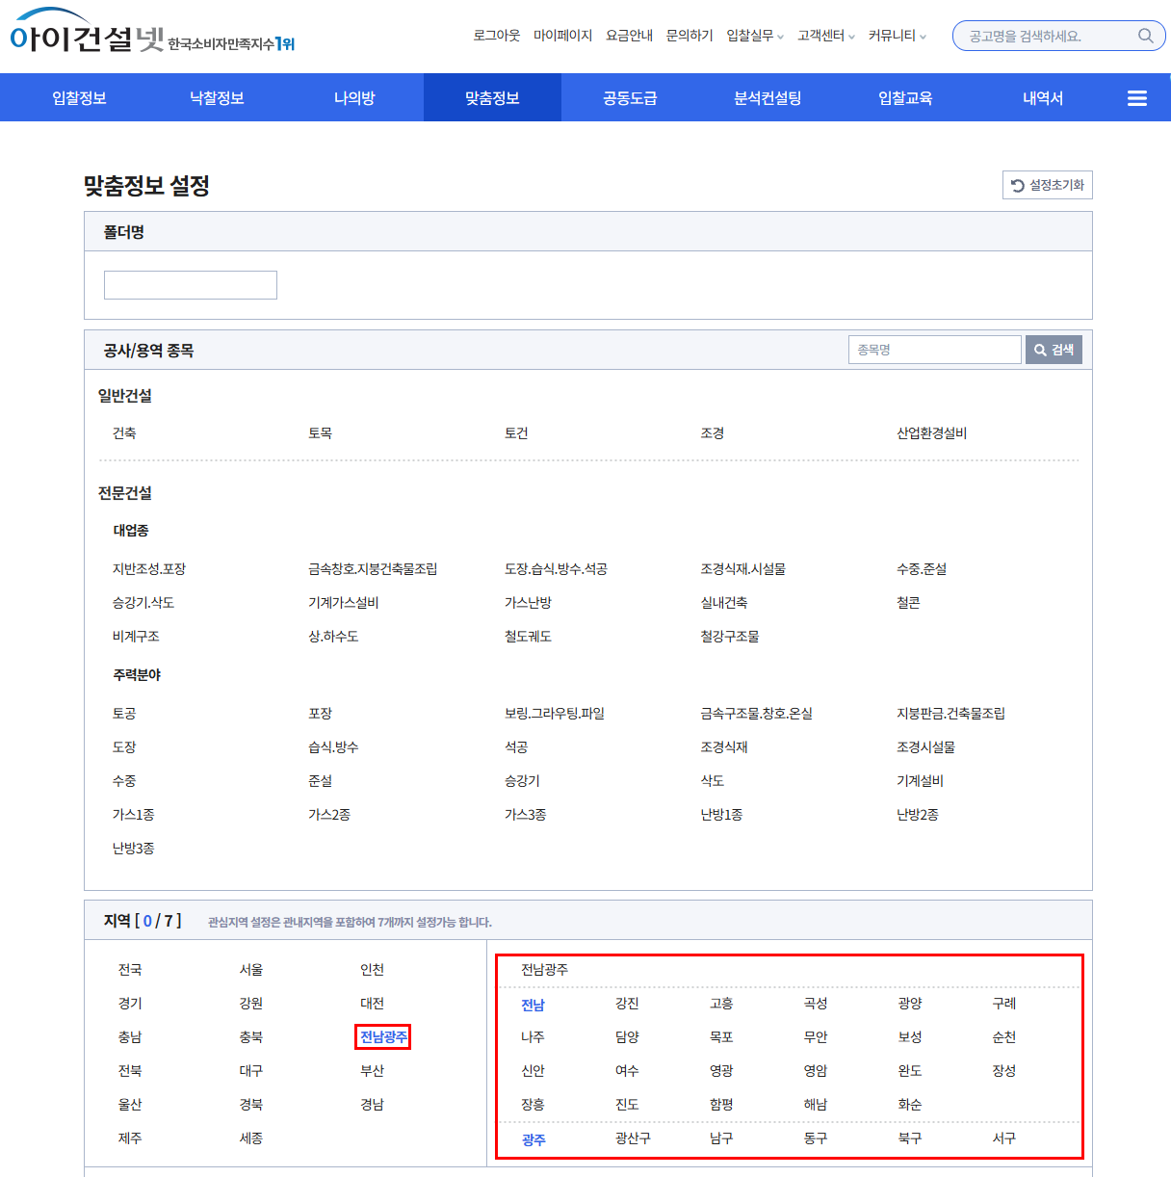Image resolution: width=1171 pixels, height=1177 pixels.
Task: Select 조경 under 일반건설
Action: point(713,433)
